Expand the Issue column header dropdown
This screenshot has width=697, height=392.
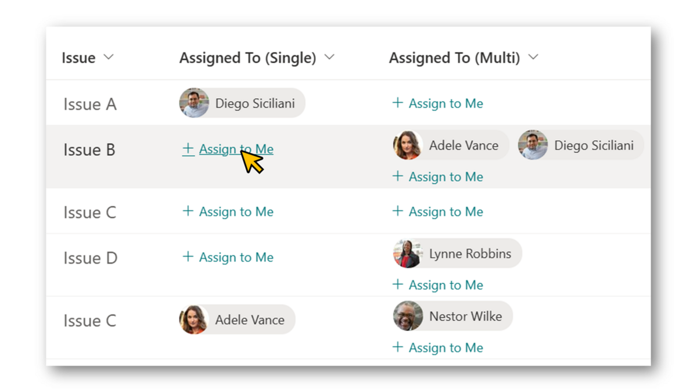[108, 57]
